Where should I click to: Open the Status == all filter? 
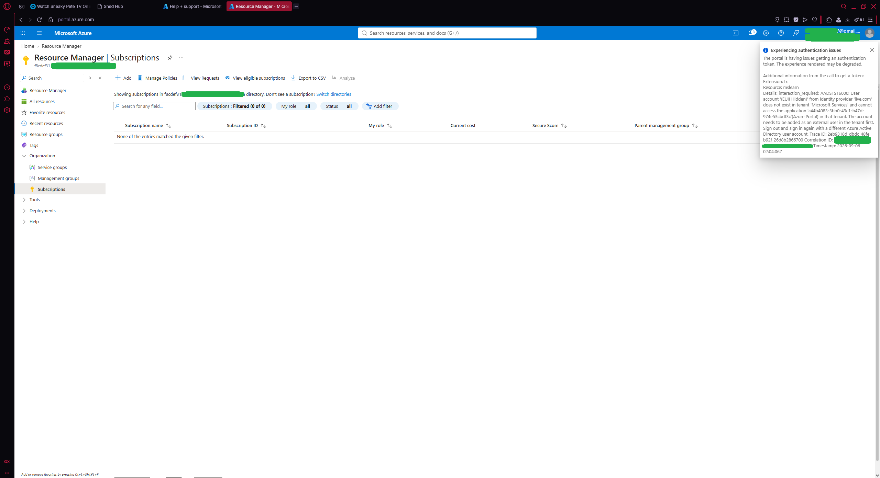339,106
